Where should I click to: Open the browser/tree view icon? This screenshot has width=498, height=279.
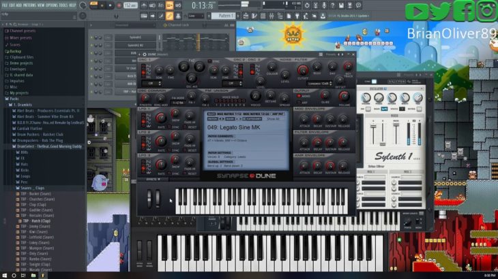tap(280, 16)
